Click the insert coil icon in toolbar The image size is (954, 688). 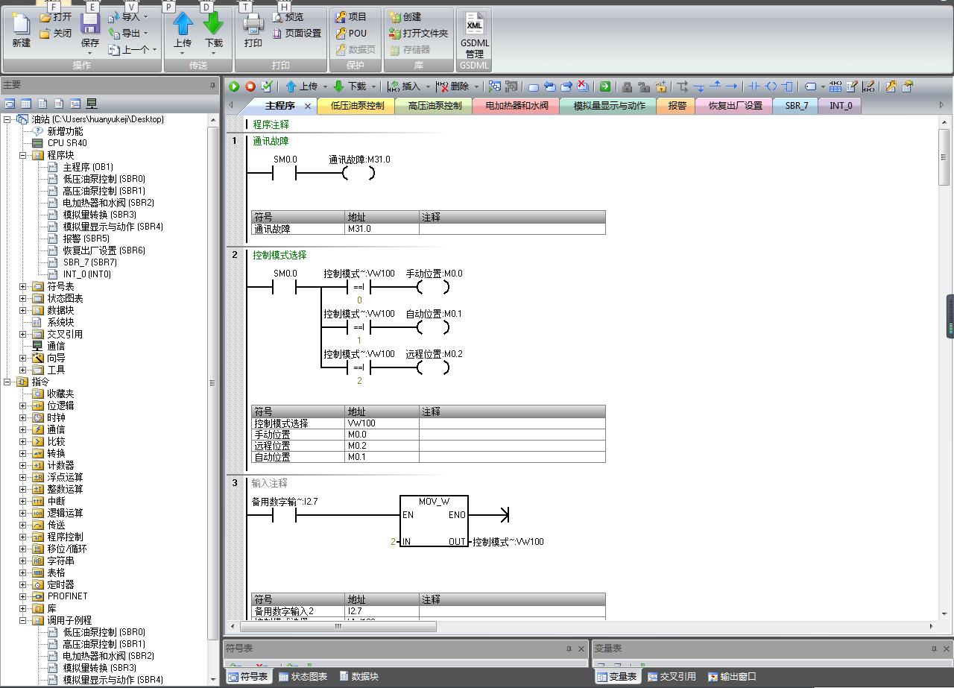tap(771, 86)
